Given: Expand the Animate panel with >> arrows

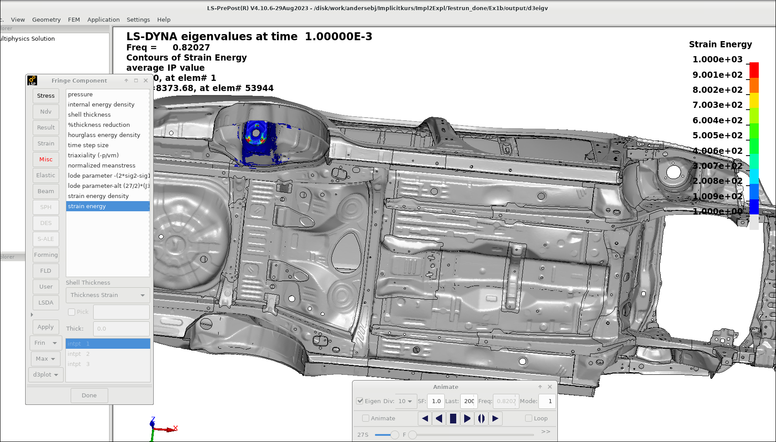Looking at the screenshot, I should pos(545,431).
